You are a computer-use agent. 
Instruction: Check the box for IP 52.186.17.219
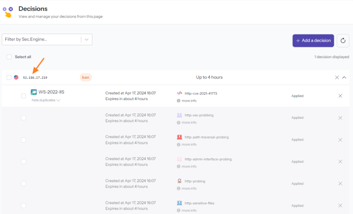pos(9,77)
